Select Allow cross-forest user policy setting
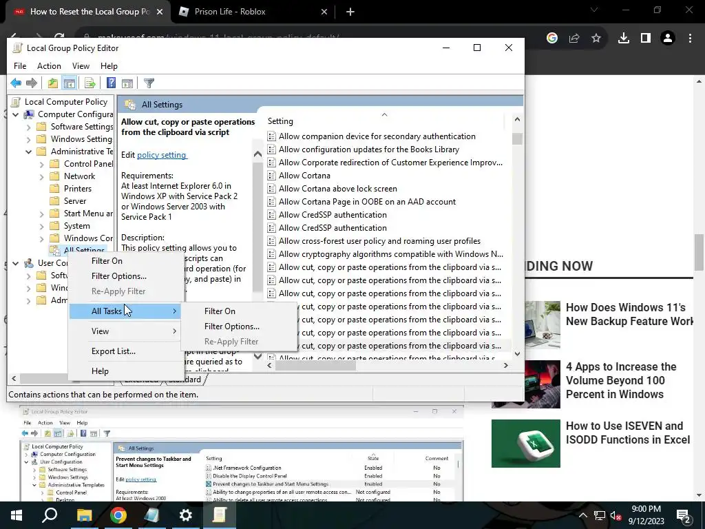Screen dimensions: 705x529 [x=379, y=241]
